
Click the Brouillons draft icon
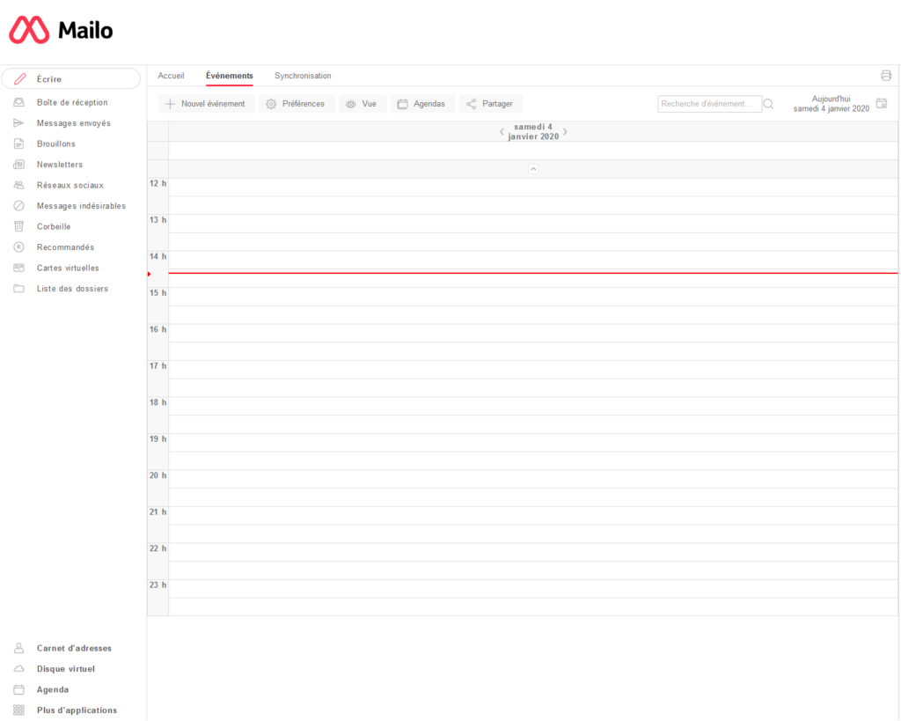pos(19,143)
